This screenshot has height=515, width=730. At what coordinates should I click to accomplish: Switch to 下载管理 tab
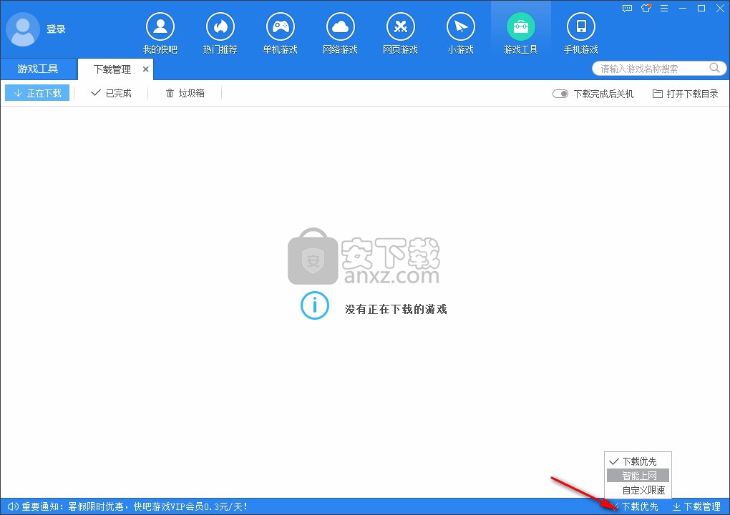coord(112,69)
